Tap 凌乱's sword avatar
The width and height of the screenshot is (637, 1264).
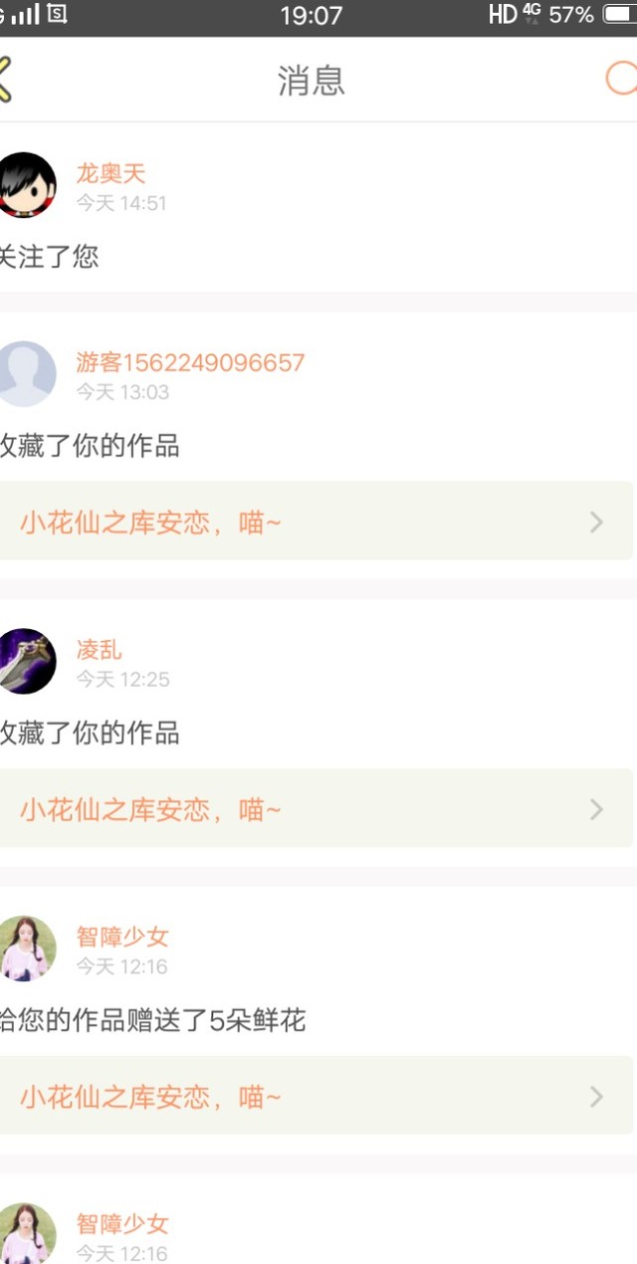[25, 661]
